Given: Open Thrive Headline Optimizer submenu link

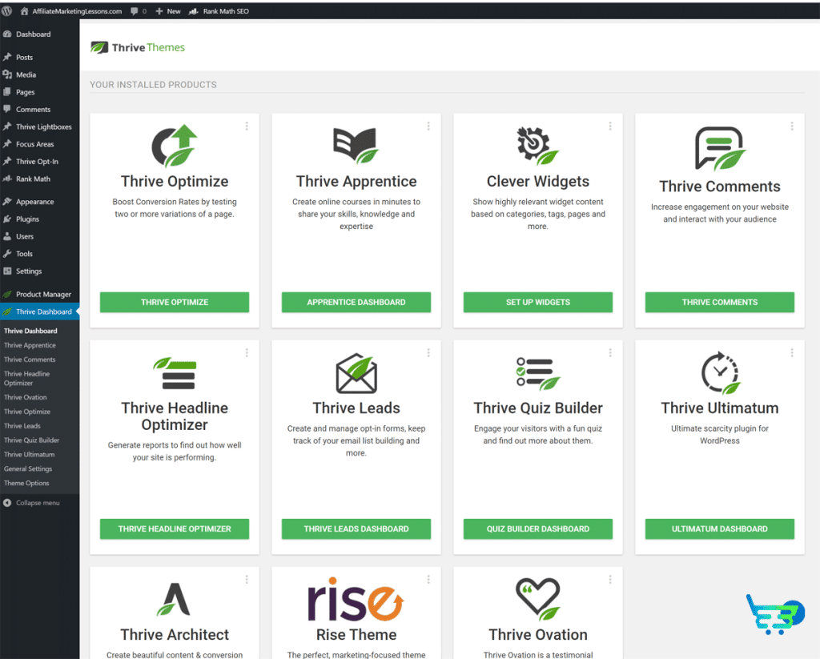Looking at the screenshot, I should 27,378.
